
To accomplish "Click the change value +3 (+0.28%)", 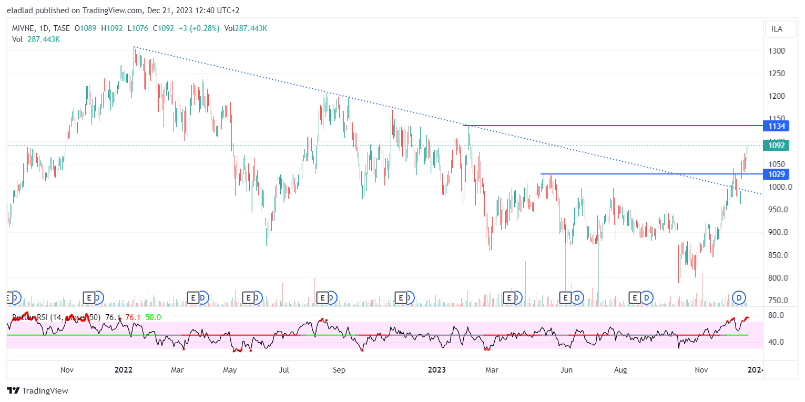I will click(198, 28).
